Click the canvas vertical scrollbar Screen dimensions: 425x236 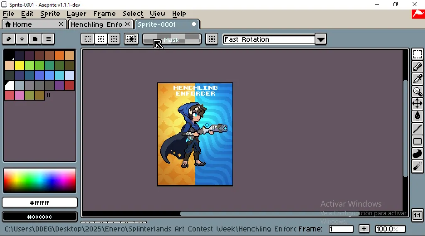405,128
